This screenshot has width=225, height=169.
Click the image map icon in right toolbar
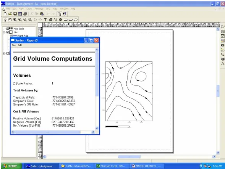click(x=223, y=45)
